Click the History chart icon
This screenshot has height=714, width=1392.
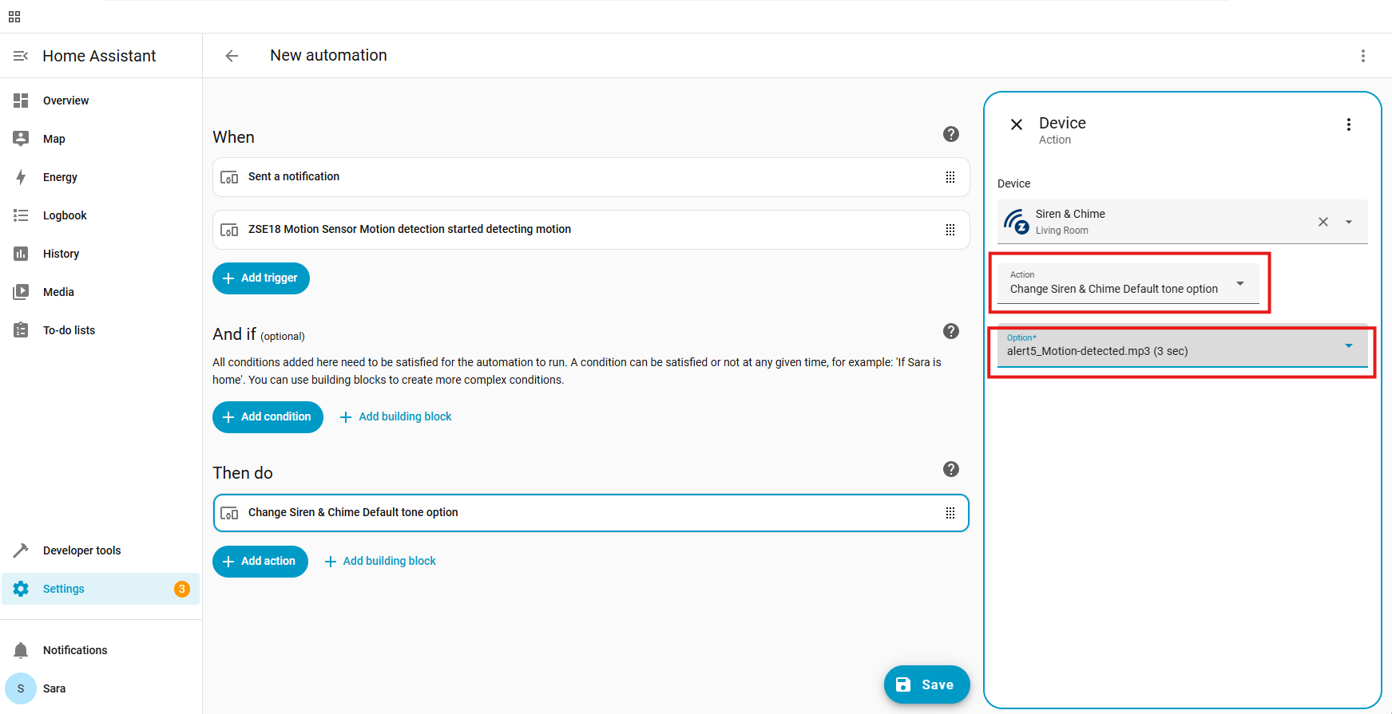[21, 254]
